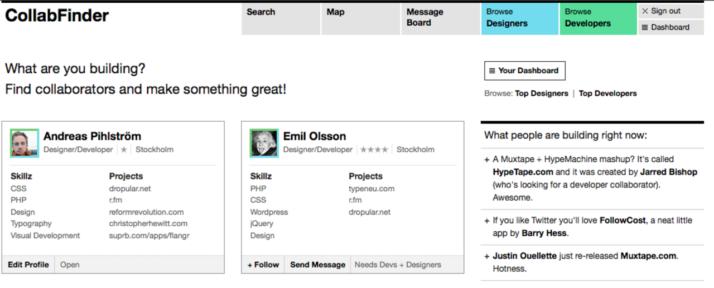Open the Top Designers link

pyautogui.click(x=541, y=93)
